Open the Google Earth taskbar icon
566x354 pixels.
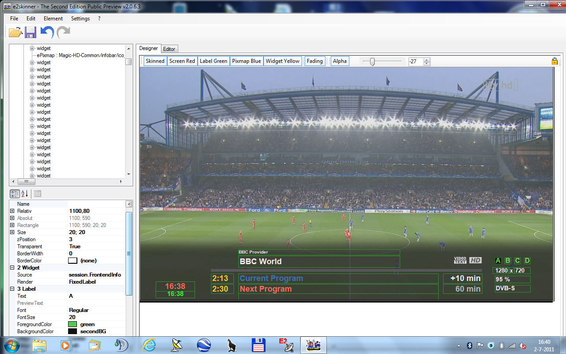pyautogui.click(x=203, y=345)
